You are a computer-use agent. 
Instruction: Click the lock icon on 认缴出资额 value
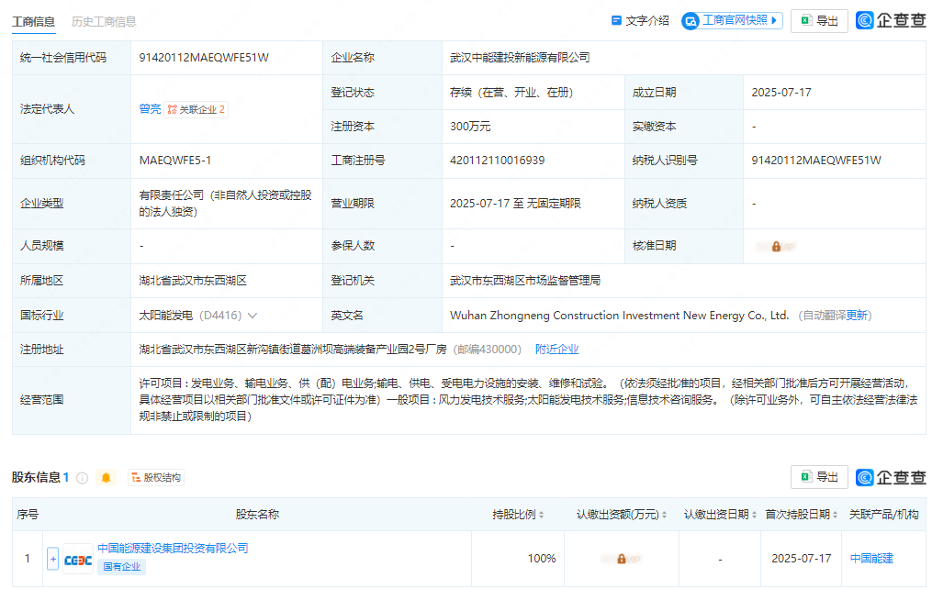coord(623,558)
